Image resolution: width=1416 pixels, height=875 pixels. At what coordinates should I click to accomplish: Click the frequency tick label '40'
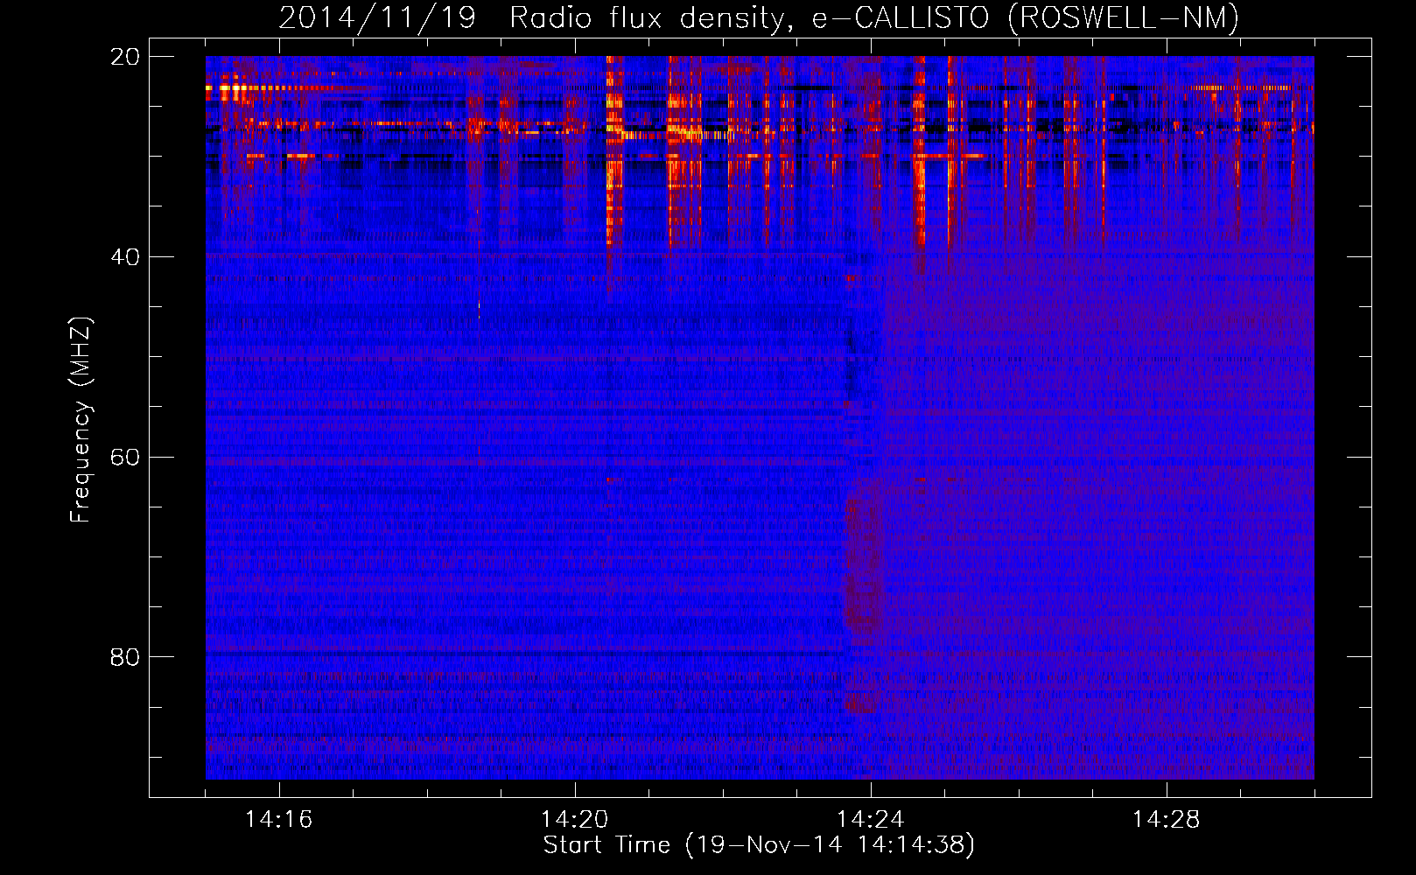(125, 256)
